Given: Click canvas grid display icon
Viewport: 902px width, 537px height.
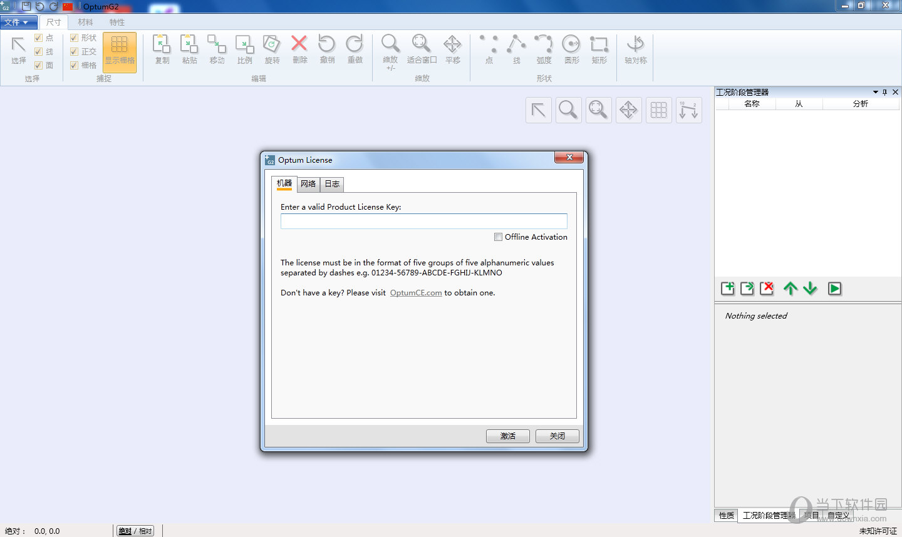Looking at the screenshot, I should coord(659,110).
